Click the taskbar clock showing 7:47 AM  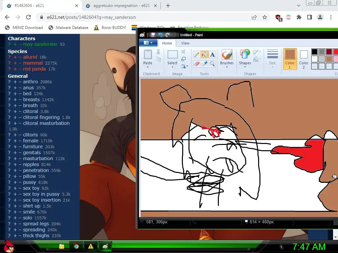click(x=309, y=247)
